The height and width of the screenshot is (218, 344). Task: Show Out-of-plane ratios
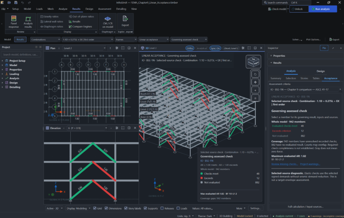[82, 17]
